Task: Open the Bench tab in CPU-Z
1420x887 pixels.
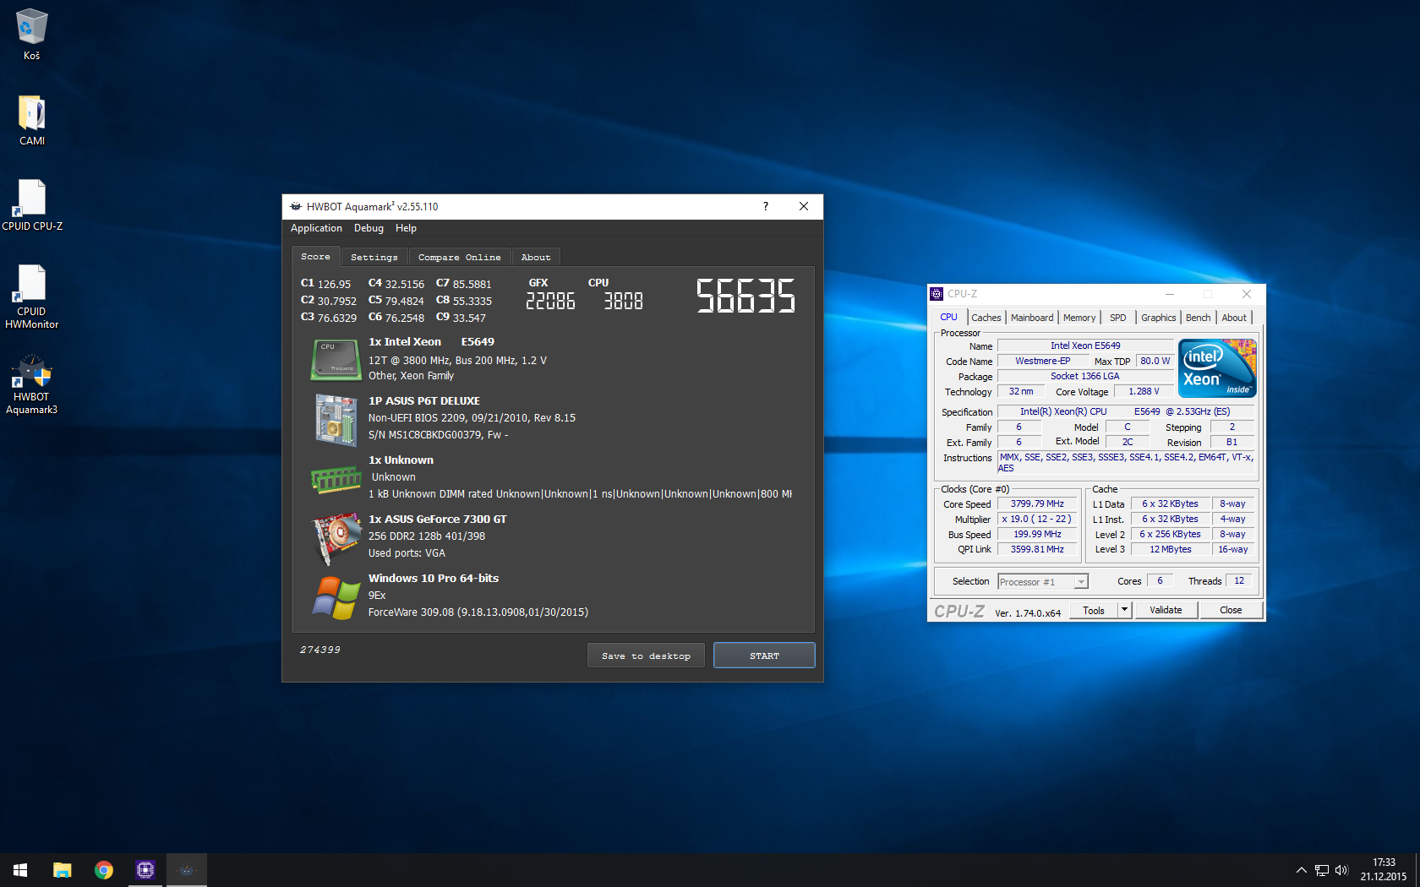Action: [x=1198, y=318]
